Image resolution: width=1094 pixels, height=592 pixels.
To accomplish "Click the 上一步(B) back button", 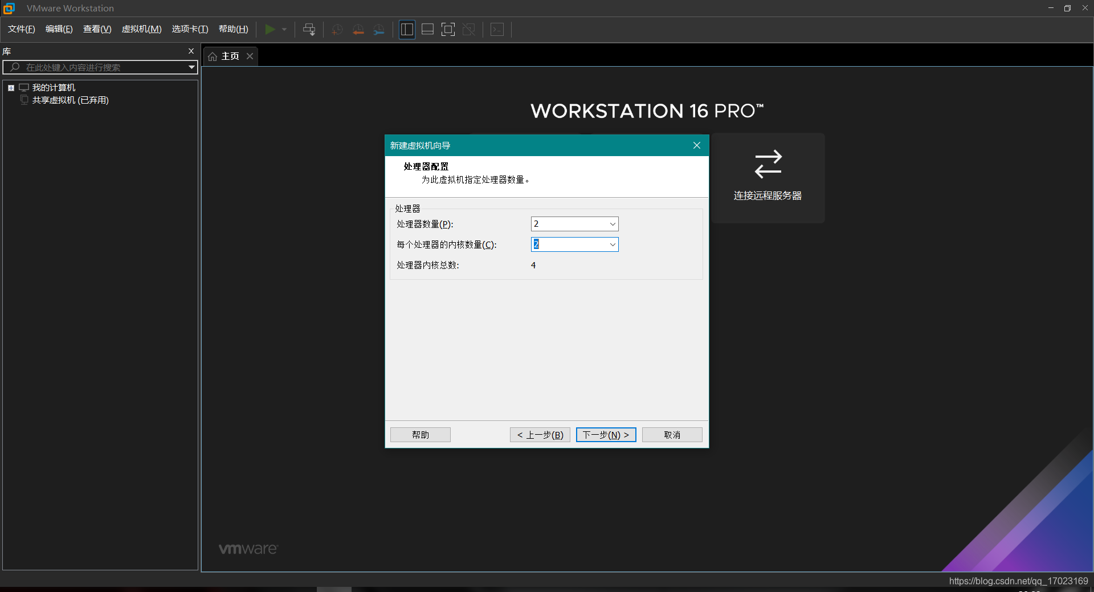I will (540, 435).
